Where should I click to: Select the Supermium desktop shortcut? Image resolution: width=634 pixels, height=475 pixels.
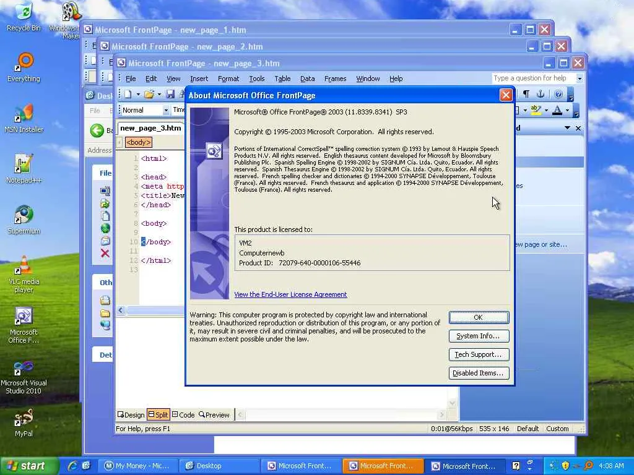tap(24, 220)
